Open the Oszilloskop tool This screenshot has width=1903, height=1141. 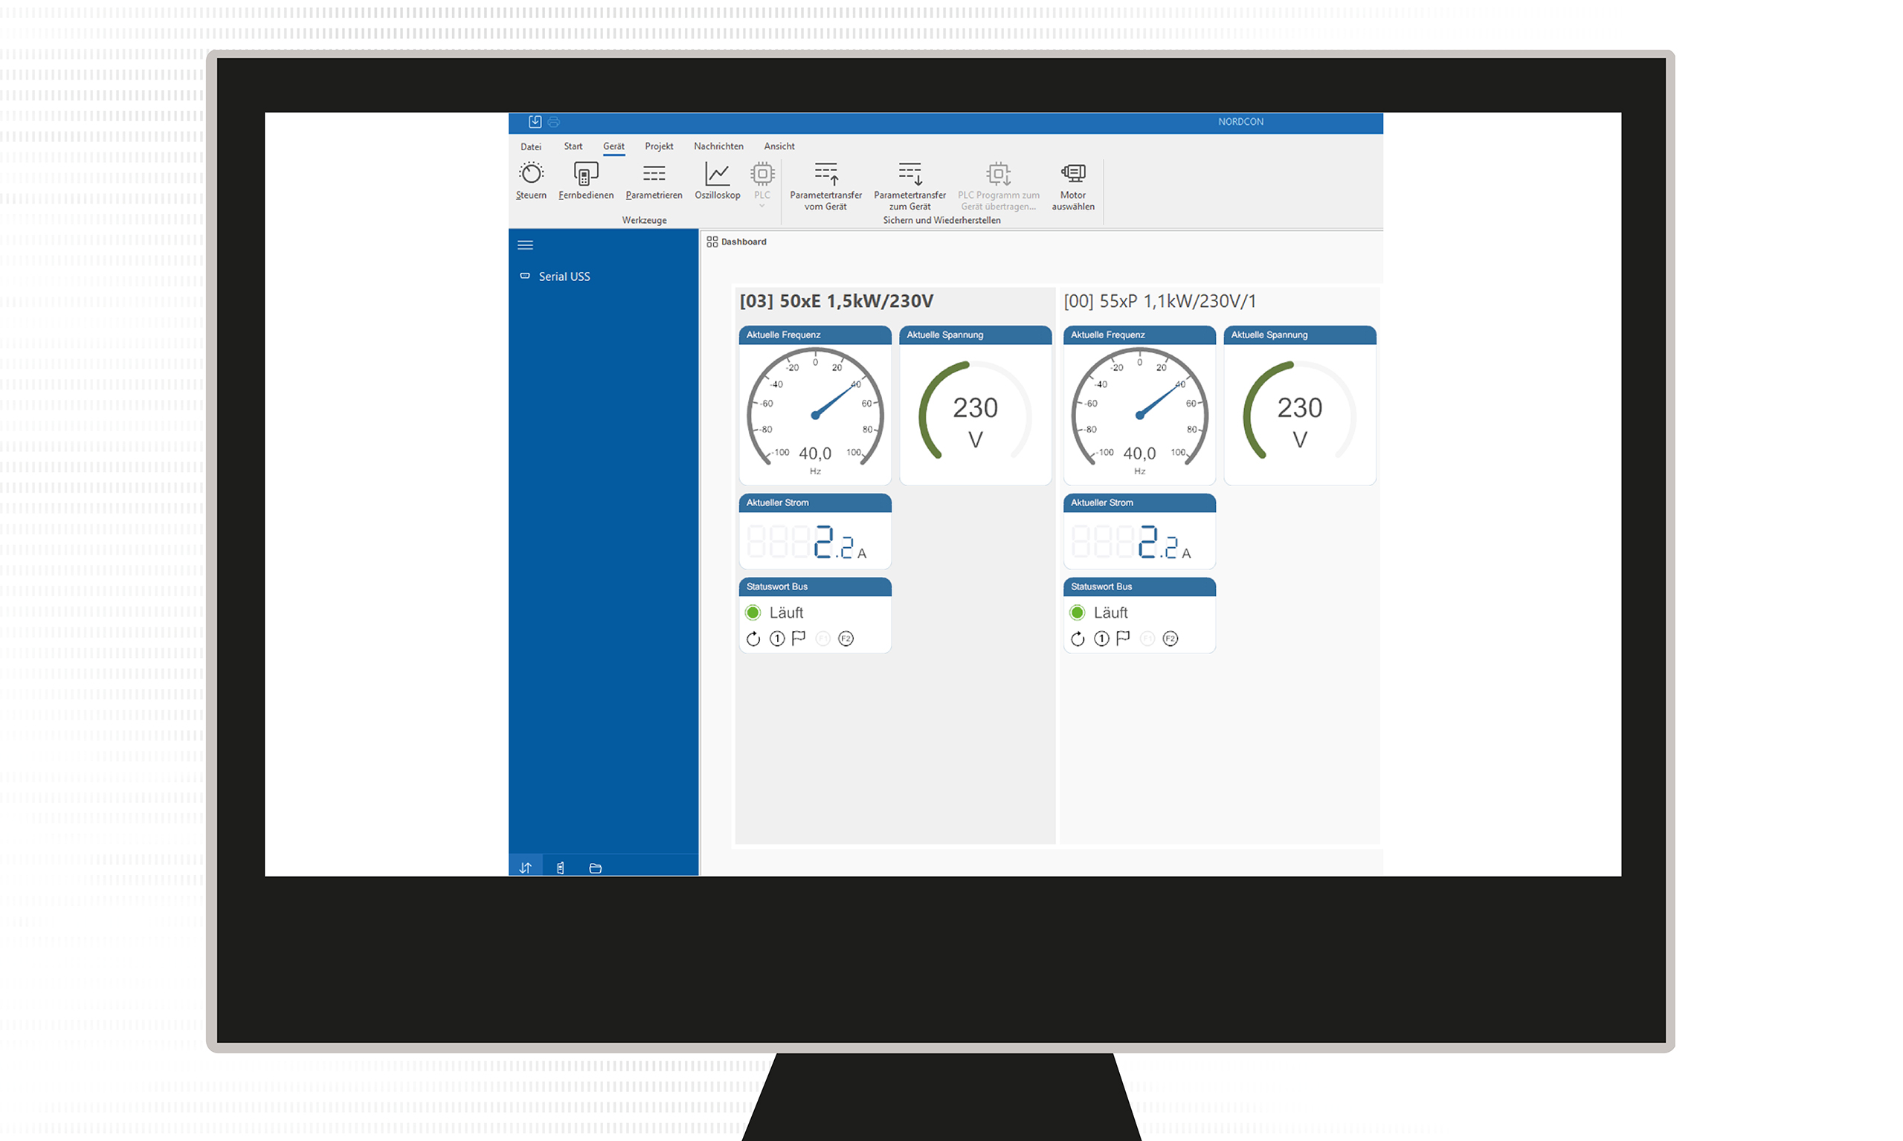pos(718,181)
